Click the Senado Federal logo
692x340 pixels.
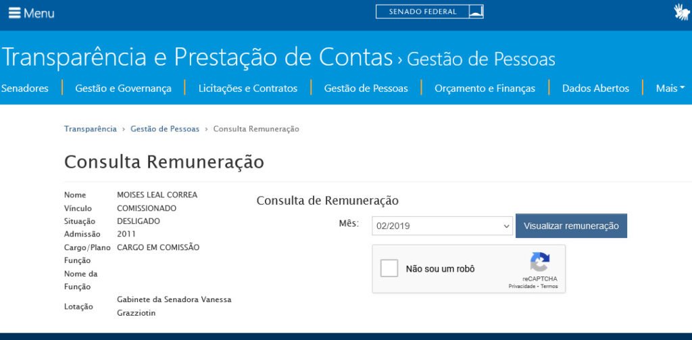[x=429, y=11]
